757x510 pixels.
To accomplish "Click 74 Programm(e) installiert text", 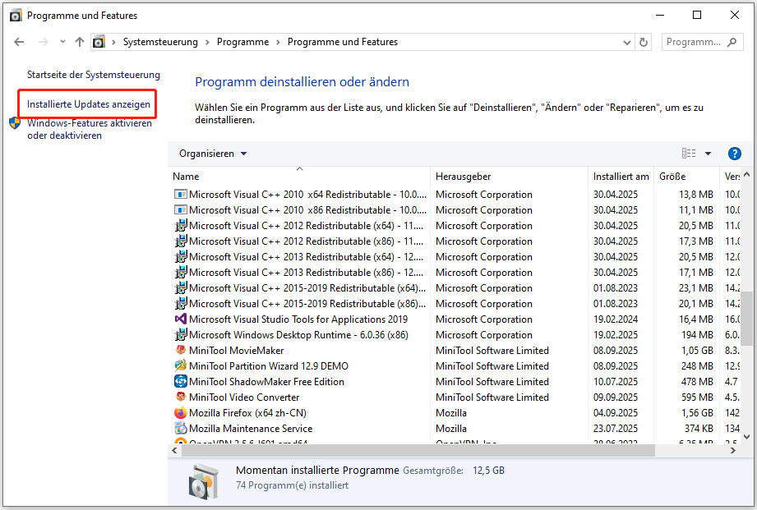I will click(x=292, y=485).
